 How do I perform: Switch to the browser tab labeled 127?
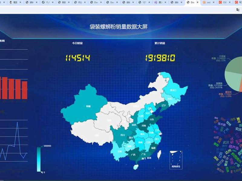(144, 2)
